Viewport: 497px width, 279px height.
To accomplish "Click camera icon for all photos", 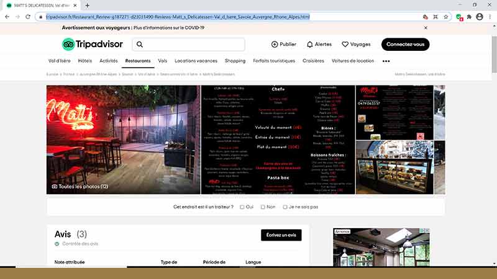I will click(x=55, y=187).
